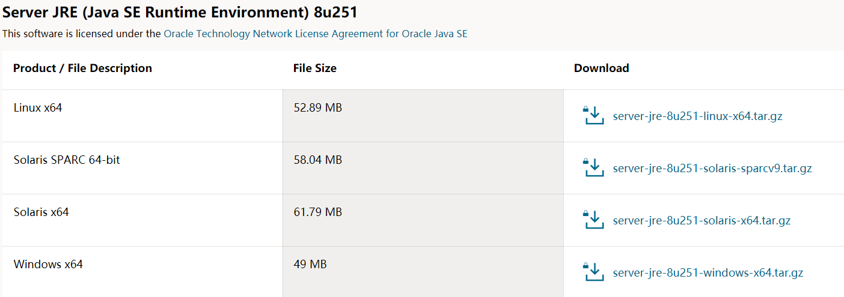Click the server-jre-8u251-solaris-x64.tar.gz link
The height and width of the screenshot is (297, 844).
coord(702,221)
